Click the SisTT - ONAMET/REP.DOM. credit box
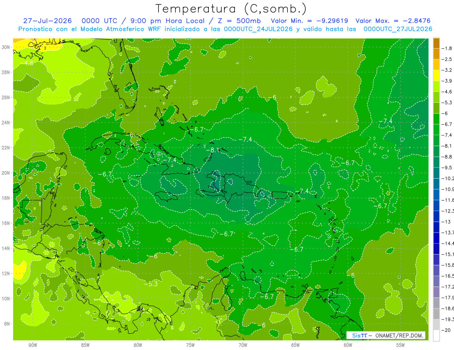Viewport: 454px width, 350px height. point(386,335)
